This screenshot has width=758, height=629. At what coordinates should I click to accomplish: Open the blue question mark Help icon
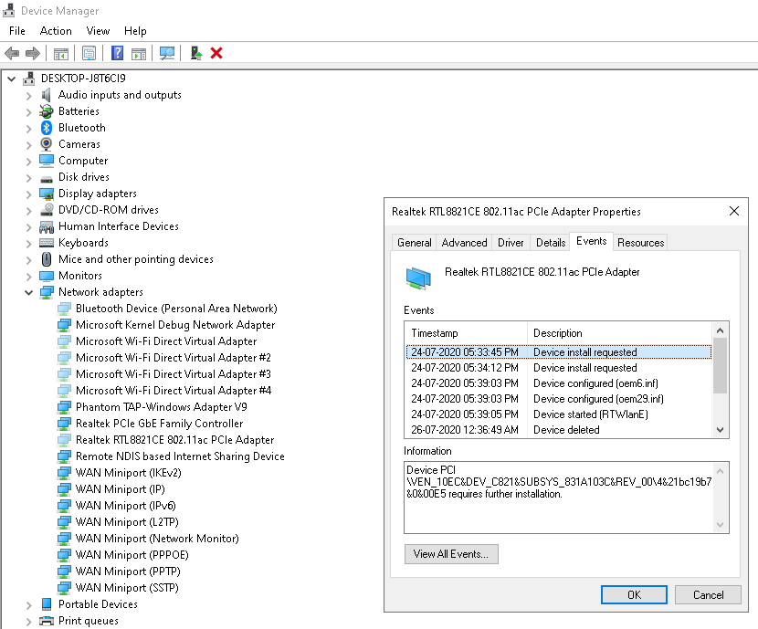coord(117,53)
